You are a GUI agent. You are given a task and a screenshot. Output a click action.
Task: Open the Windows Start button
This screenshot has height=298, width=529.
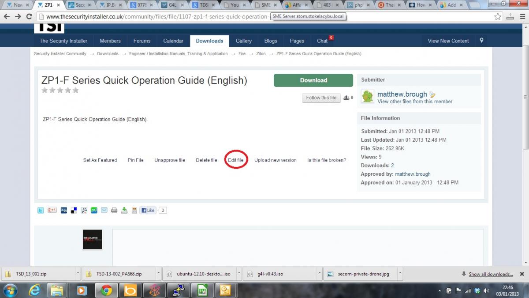(10, 290)
